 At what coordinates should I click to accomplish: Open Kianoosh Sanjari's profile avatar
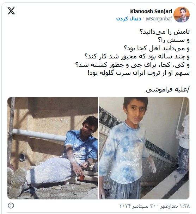point(182,14)
